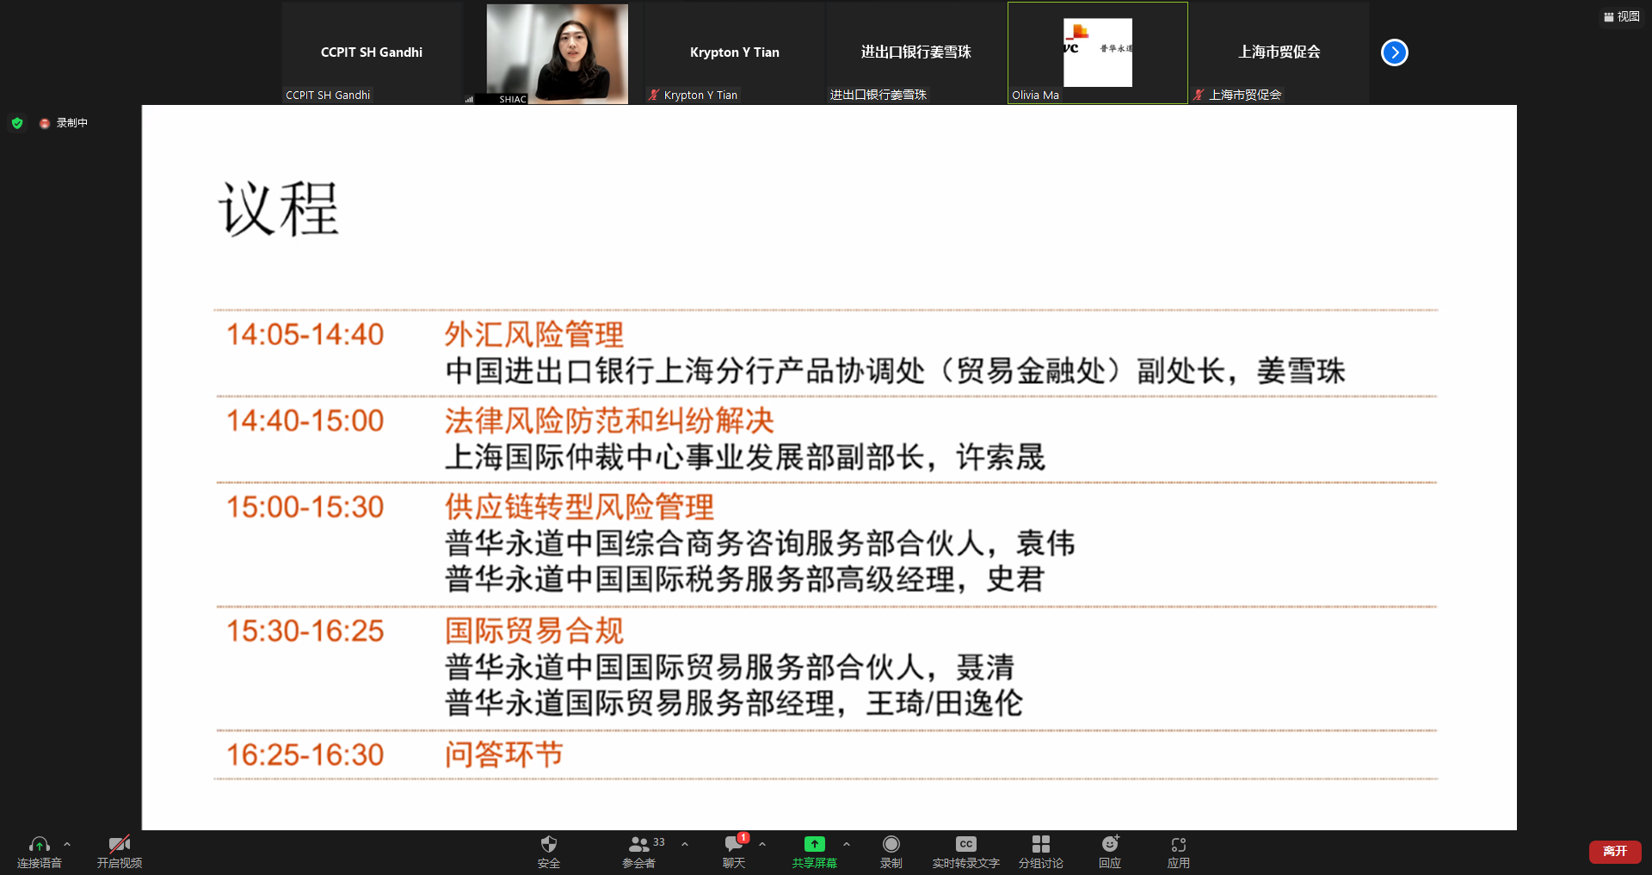Select Krypton Y Tian participant tile
The width and height of the screenshot is (1652, 875).
click(735, 52)
